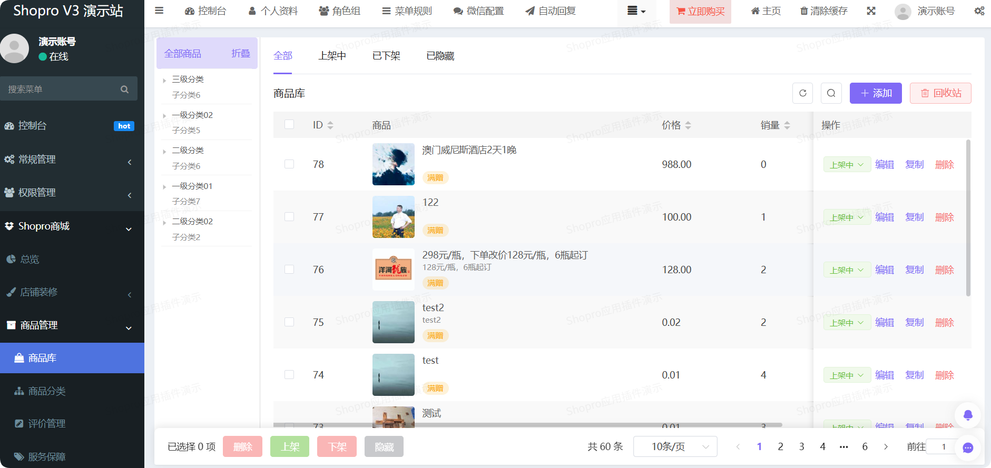
Task: Open thumbnail of the 洋河 product 76
Action: (394, 270)
